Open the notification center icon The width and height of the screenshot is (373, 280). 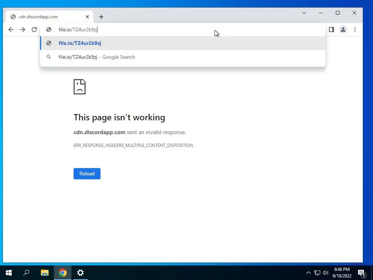click(361, 273)
